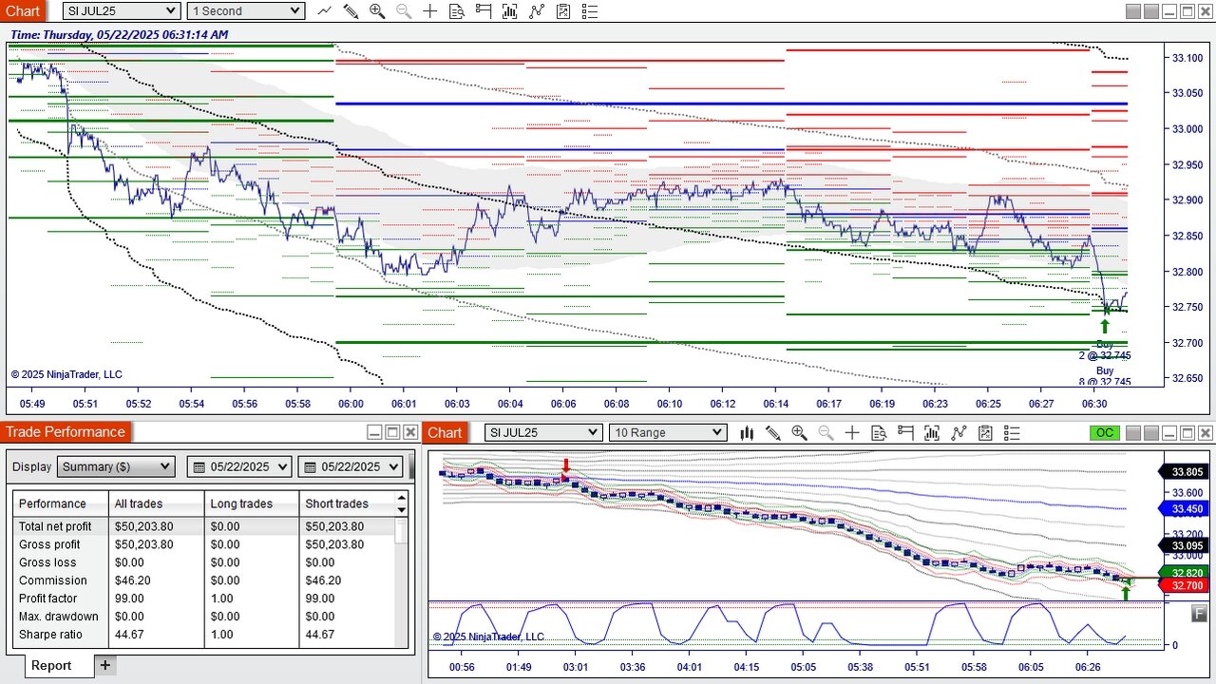
Task: Open Chart Trader in the 1 Second chart
Action: (484, 10)
